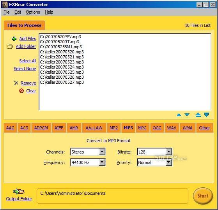Switch to the AMR format tab
The width and height of the screenshot is (218, 210).
pyautogui.click(x=74, y=128)
